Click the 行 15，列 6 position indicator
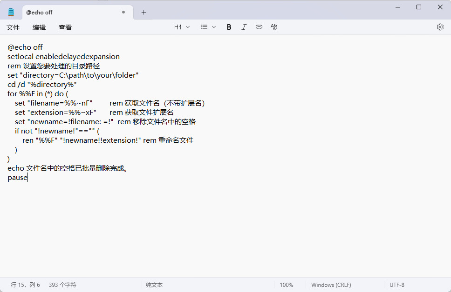Screen dimensions: 451x292 click(25, 285)
